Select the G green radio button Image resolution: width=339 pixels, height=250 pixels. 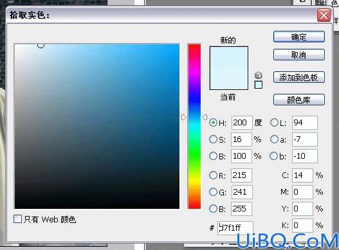coord(213,192)
